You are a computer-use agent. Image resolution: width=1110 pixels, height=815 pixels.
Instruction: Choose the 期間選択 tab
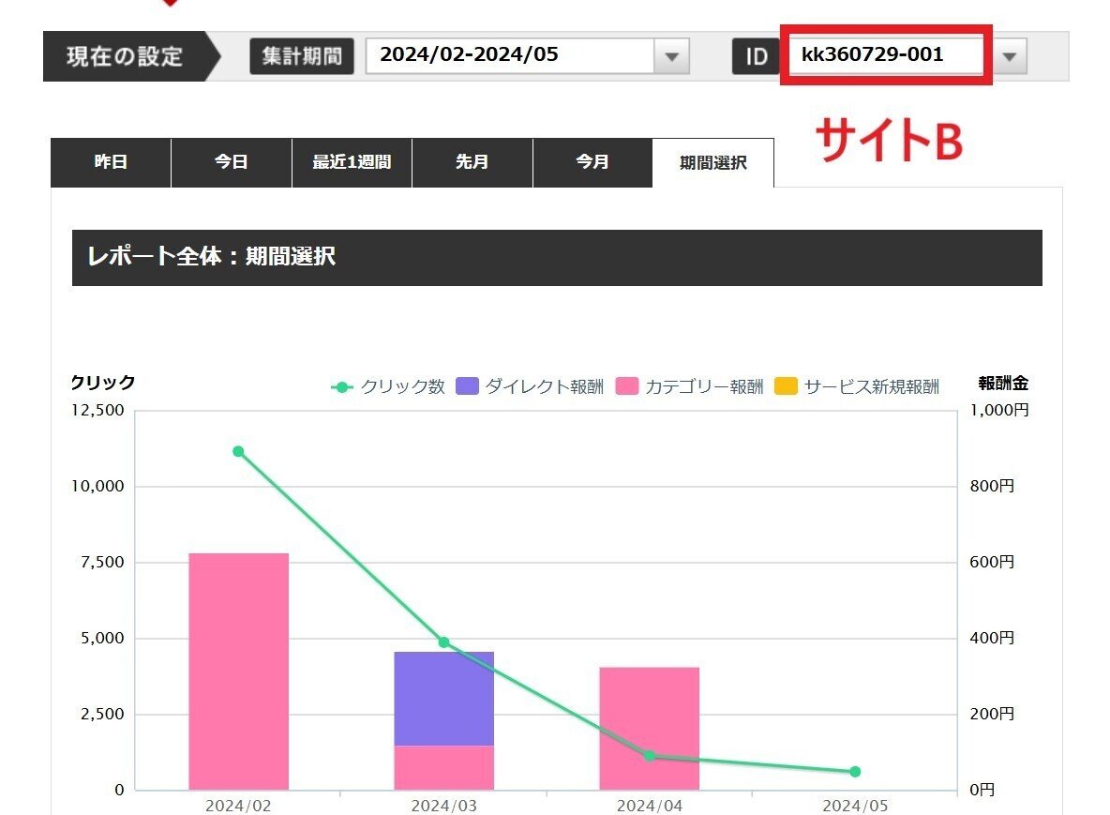712,163
